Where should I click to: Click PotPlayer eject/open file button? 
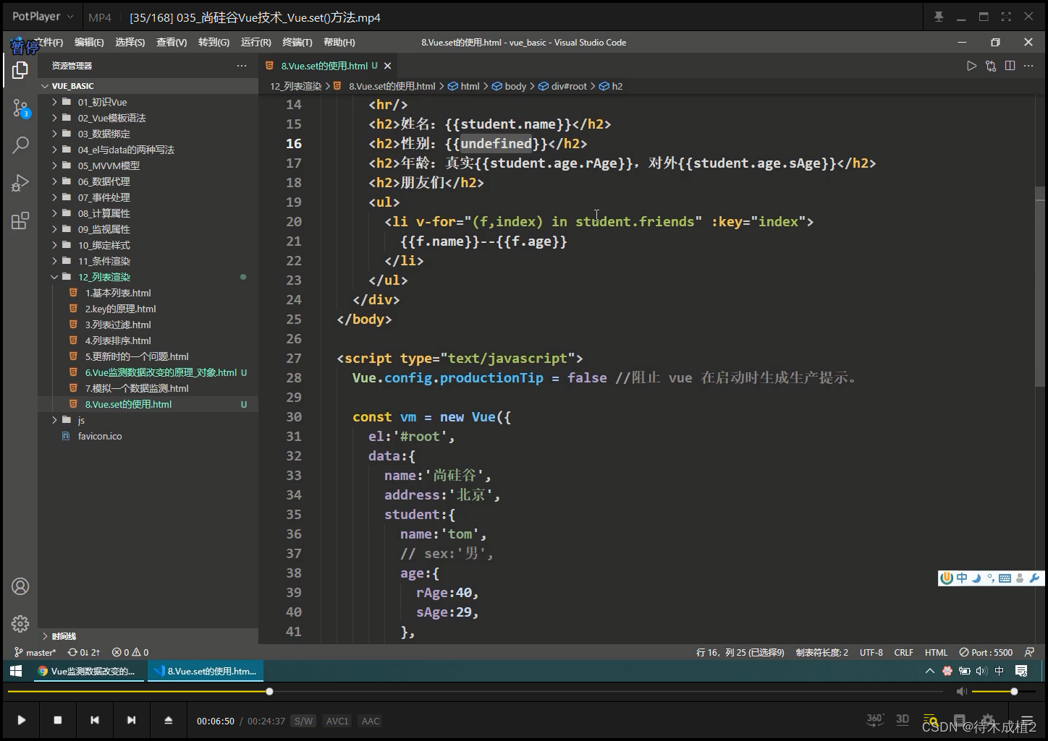[169, 720]
